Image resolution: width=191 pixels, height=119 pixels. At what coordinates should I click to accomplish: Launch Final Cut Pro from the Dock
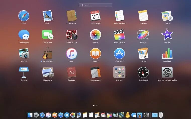(x=109, y=115)
